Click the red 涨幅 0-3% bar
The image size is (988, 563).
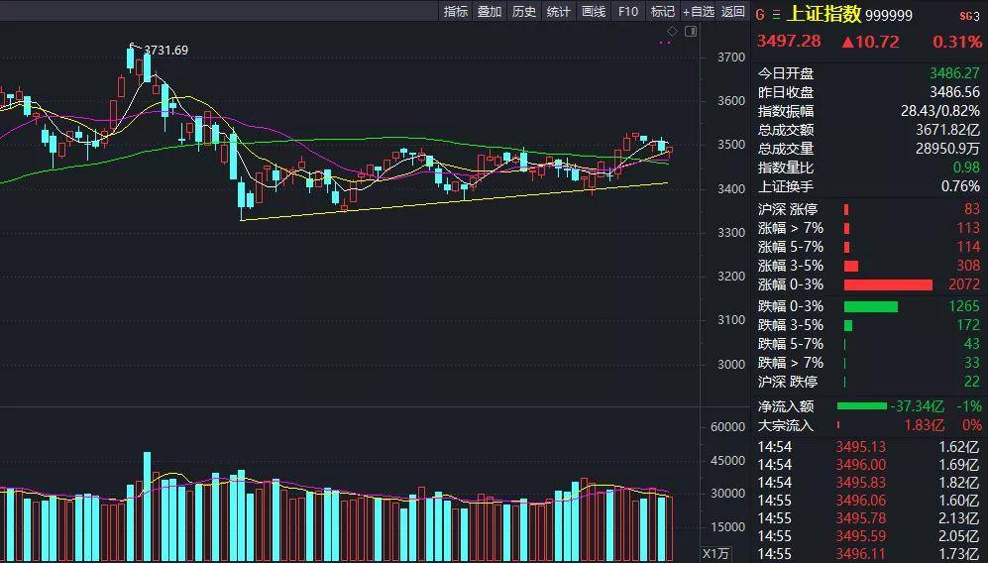(888, 284)
